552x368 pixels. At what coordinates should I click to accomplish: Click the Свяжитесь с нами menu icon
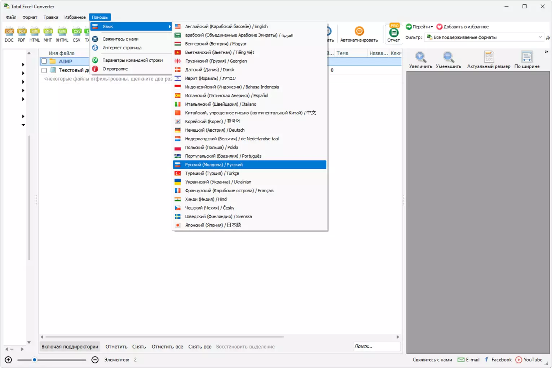pos(95,39)
